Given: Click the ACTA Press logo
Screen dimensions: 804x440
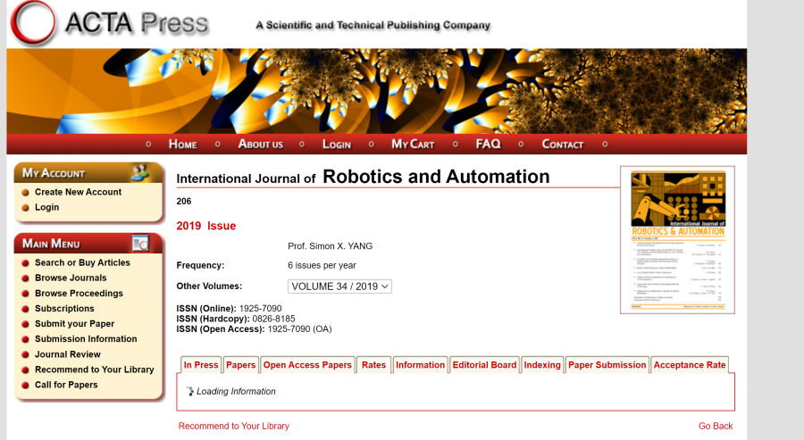Looking at the screenshot, I should coord(109,23).
